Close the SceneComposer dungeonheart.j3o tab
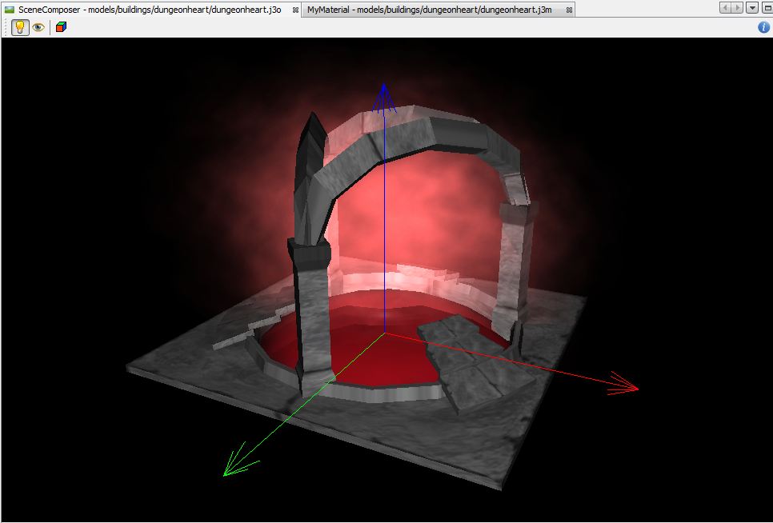Viewport: 773px width, 523px height. [x=295, y=10]
